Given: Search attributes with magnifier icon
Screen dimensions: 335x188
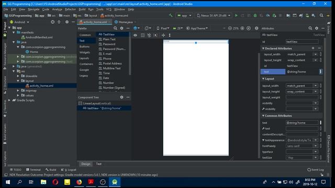Looking at the screenshot, I should click(310, 28).
